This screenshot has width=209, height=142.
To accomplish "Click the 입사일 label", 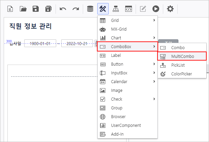I will (15, 43).
